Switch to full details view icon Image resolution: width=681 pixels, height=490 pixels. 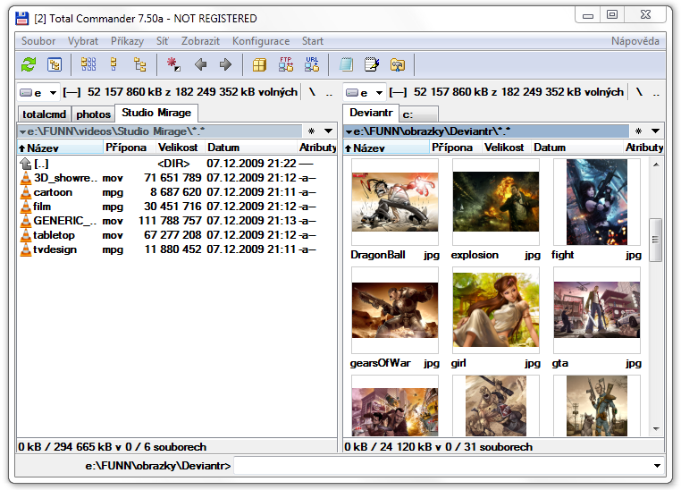pos(113,64)
